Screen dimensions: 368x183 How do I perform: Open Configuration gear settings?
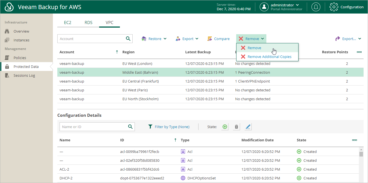[334, 7]
